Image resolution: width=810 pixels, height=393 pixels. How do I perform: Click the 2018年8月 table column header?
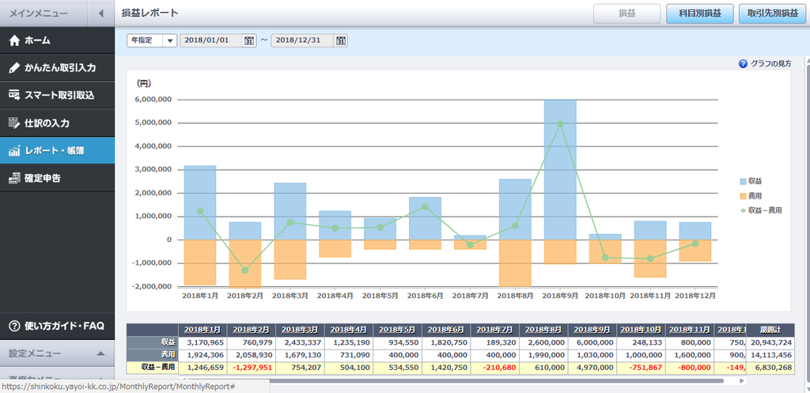click(x=544, y=330)
